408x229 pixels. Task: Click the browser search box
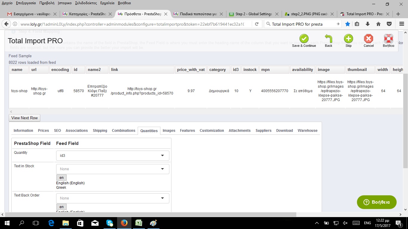[x=303, y=24]
